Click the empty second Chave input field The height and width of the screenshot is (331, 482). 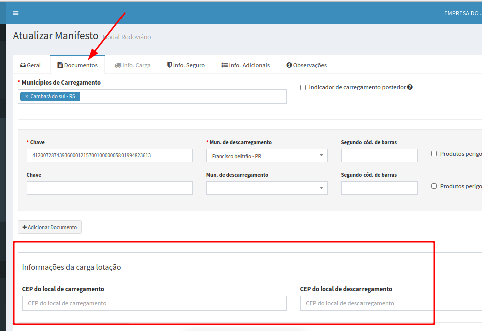click(109, 188)
